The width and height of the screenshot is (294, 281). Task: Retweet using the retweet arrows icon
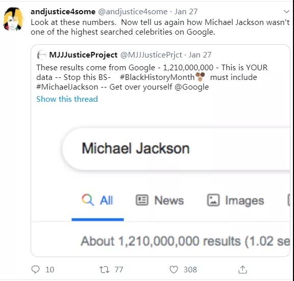[104, 270]
